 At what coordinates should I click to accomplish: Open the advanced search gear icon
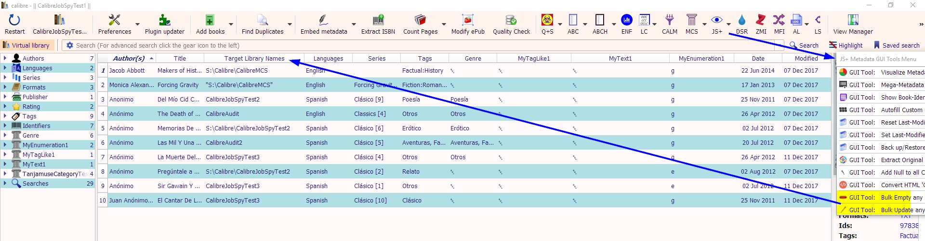tap(70, 45)
